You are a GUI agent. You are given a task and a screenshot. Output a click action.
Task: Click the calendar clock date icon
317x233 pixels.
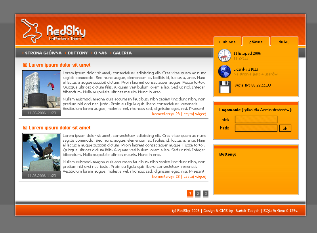[x=224, y=55]
